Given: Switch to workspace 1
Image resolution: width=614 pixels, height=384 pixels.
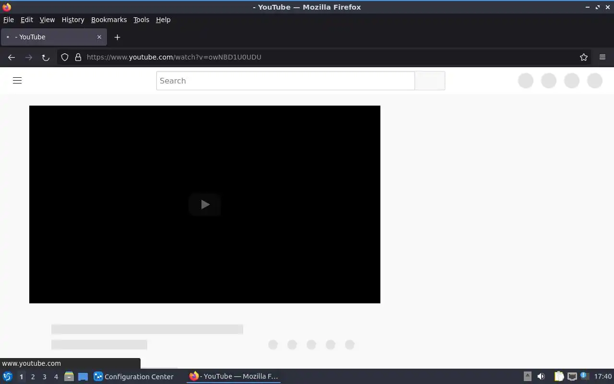Looking at the screenshot, I should (x=21, y=377).
